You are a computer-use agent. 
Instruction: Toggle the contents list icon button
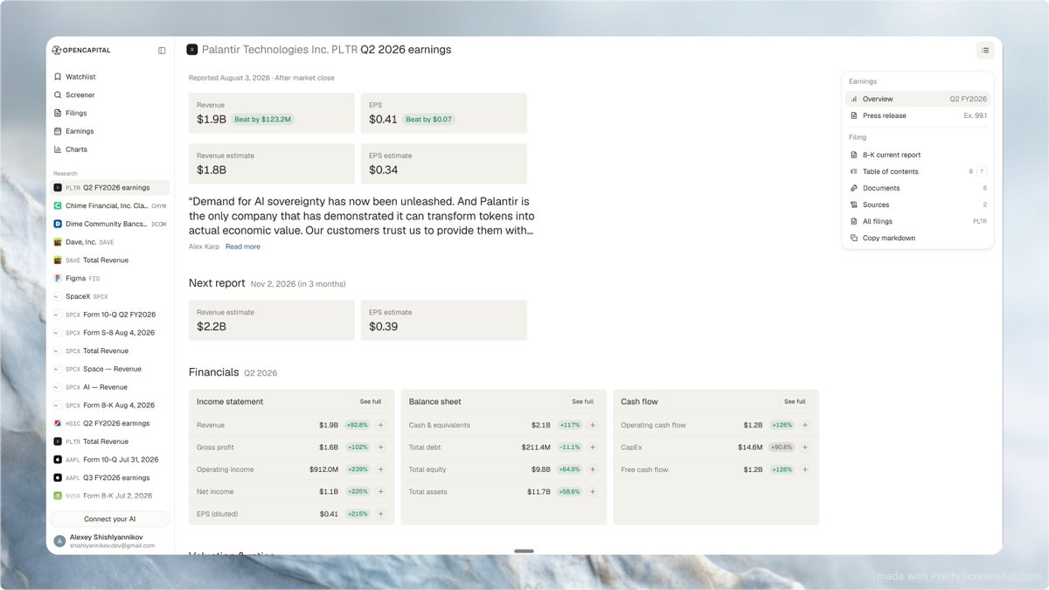[x=985, y=51]
